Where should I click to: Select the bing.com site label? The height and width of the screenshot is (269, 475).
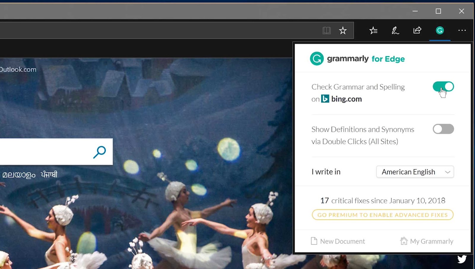346,99
